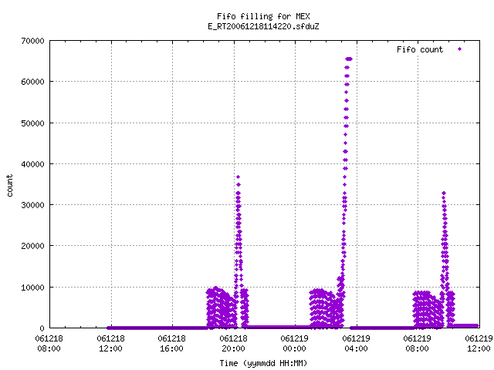Click the saturated peak cluster near 65000 count
494x370 pixels.
click(349, 59)
